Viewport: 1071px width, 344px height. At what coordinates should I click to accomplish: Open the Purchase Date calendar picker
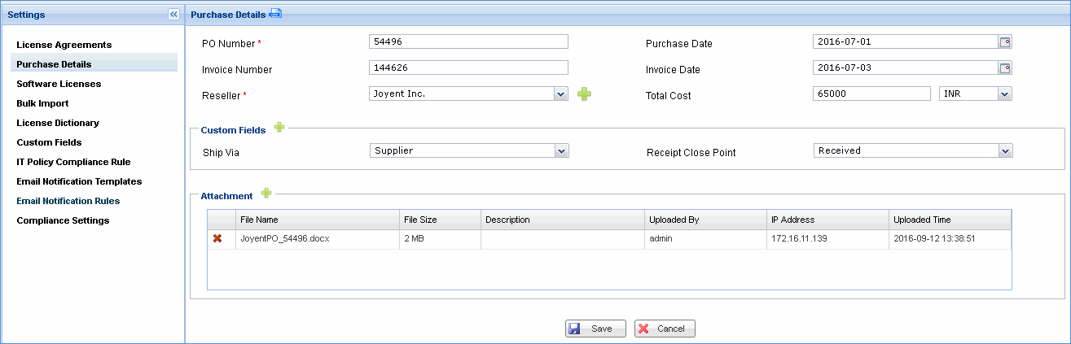(1005, 42)
